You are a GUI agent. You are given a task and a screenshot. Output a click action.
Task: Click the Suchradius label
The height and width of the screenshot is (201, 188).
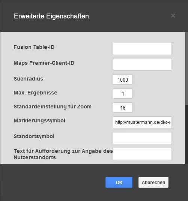(x=29, y=79)
